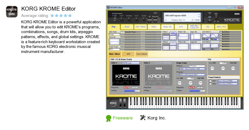The image size is (249, 130).
Task: Open the LFO tab
Action: [181, 27]
